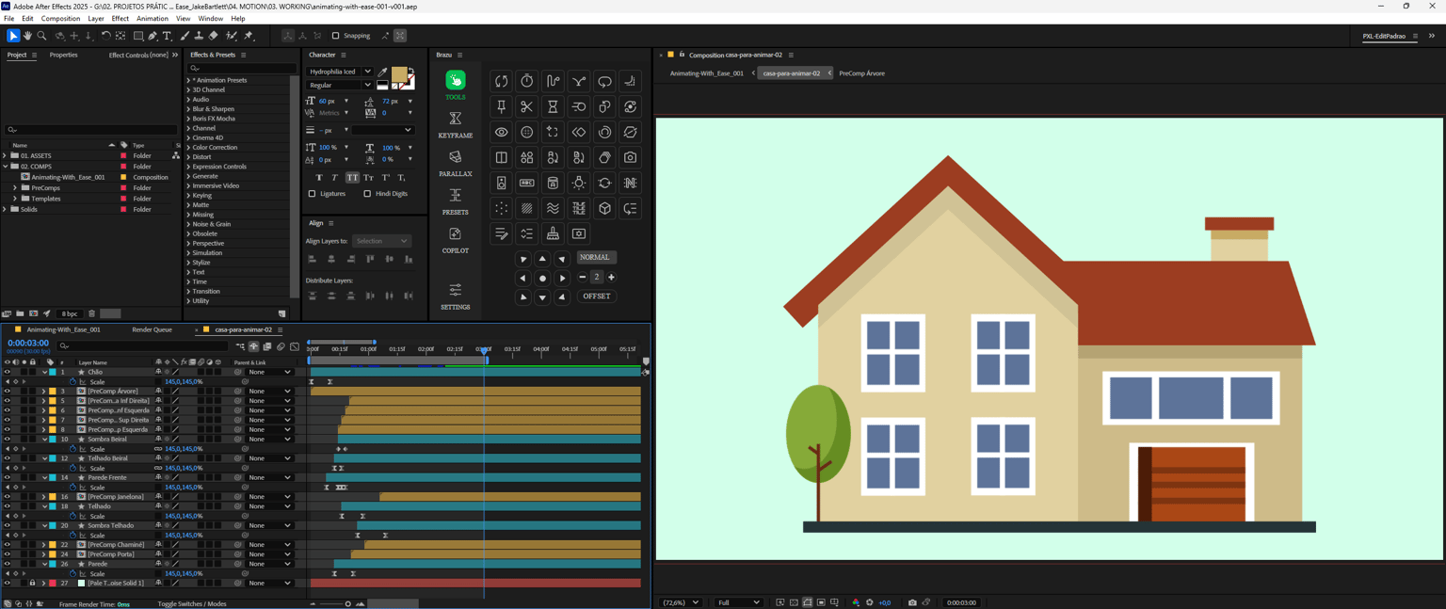1446x609 pixels.
Task: Click the Character panel eyedropper icon
Action: pos(383,72)
